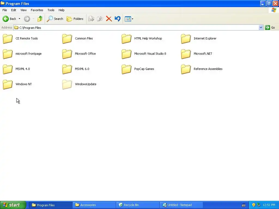Viewport: 279px width, 209px height.
Task: Click the Copy To toolbar icon
Action: coord(100,19)
